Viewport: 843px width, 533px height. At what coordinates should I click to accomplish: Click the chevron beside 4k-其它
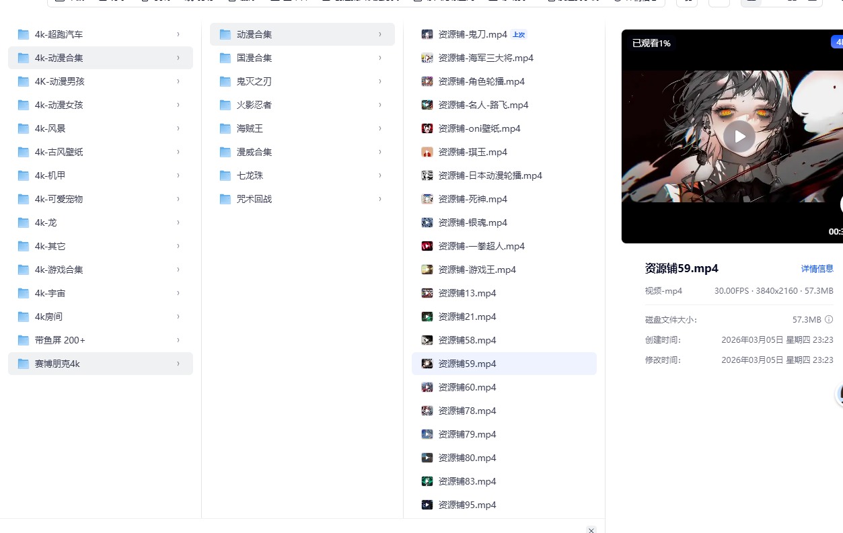178,246
